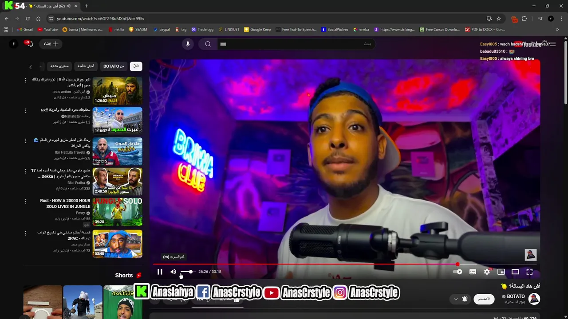Open the account avatar F in YouTube
The width and height of the screenshot is (568, 319).
click(x=13, y=44)
